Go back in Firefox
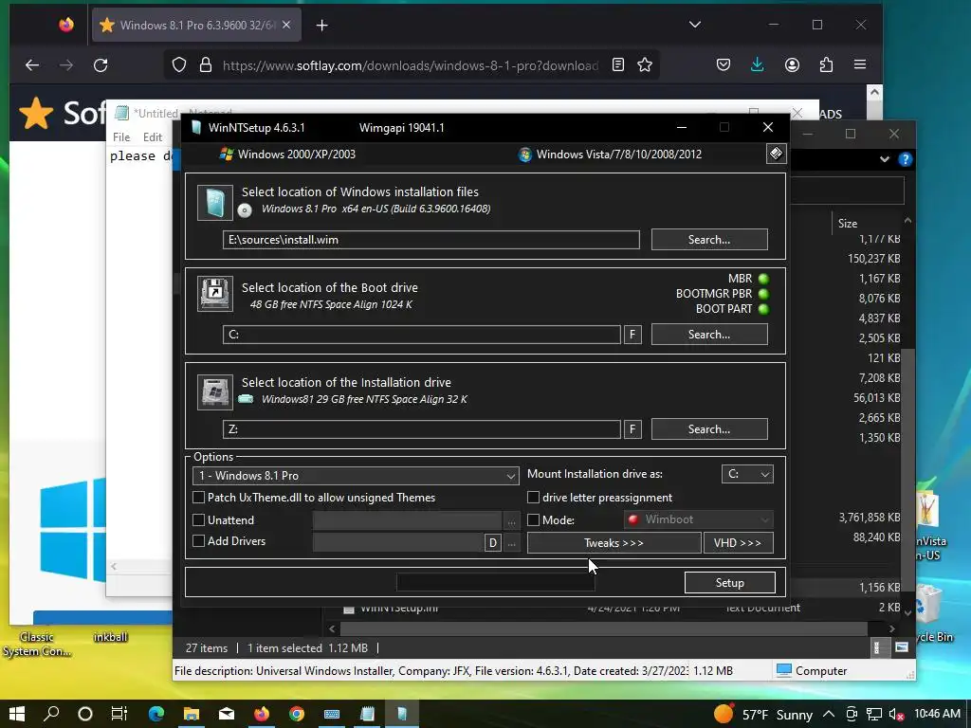Screen dimensions: 971x728 point(32,65)
